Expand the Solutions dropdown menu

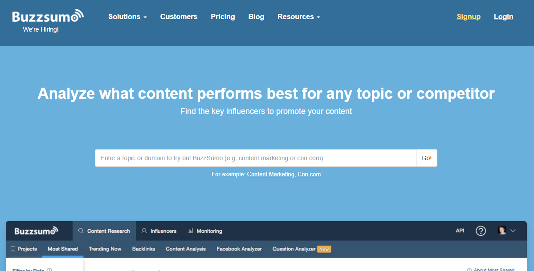tap(128, 16)
